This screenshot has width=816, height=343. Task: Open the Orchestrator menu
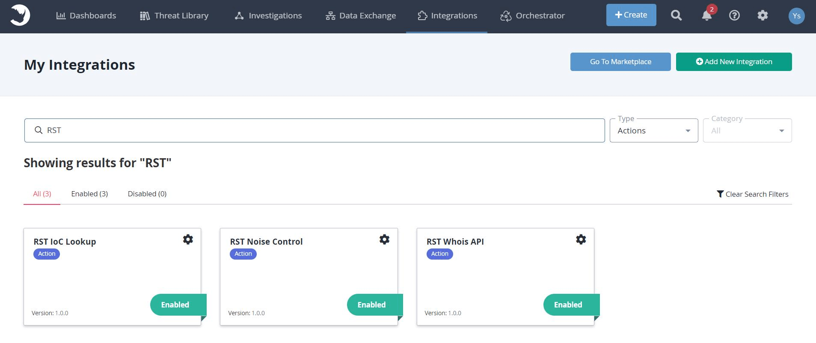click(532, 16)
